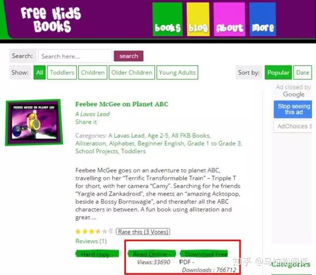Open the yellow Blog tile
Screen dimensions: 316x275
198,19
